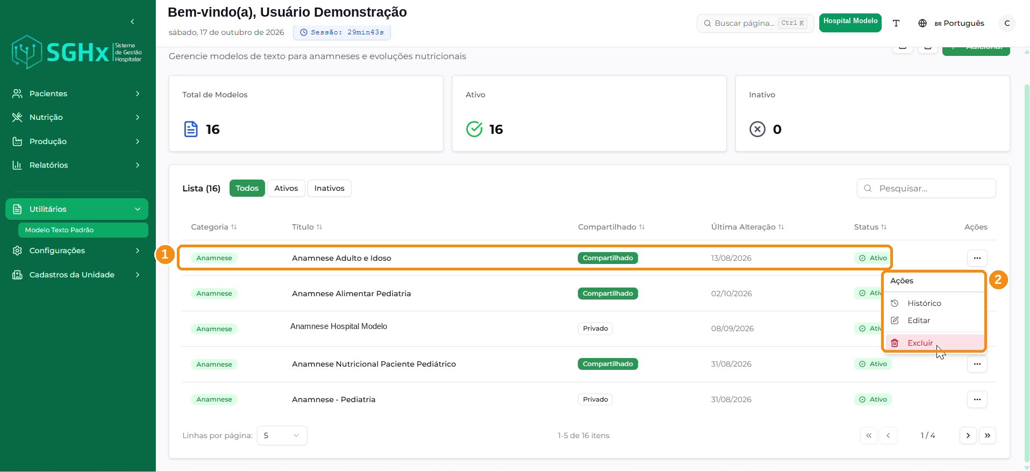Click the Português language selector
Image resolution: width=1030 pixels, height=472 pixels.
[x=959, y=23]
